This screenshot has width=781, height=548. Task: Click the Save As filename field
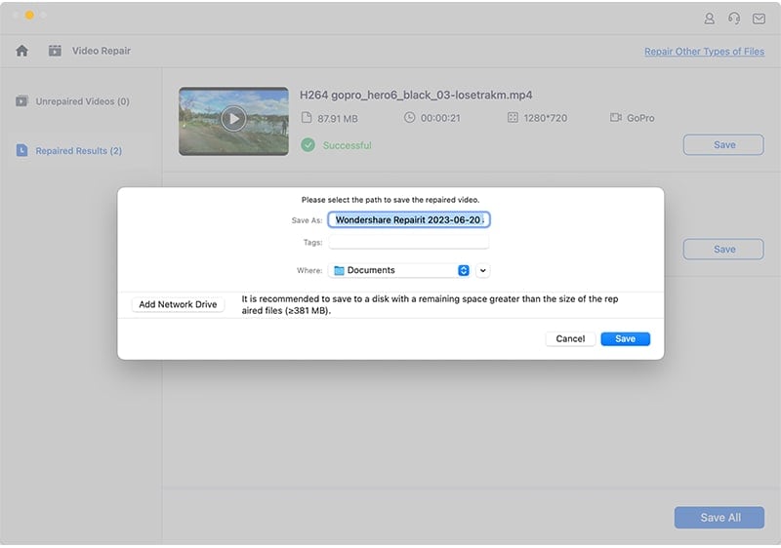coord(409,219)
